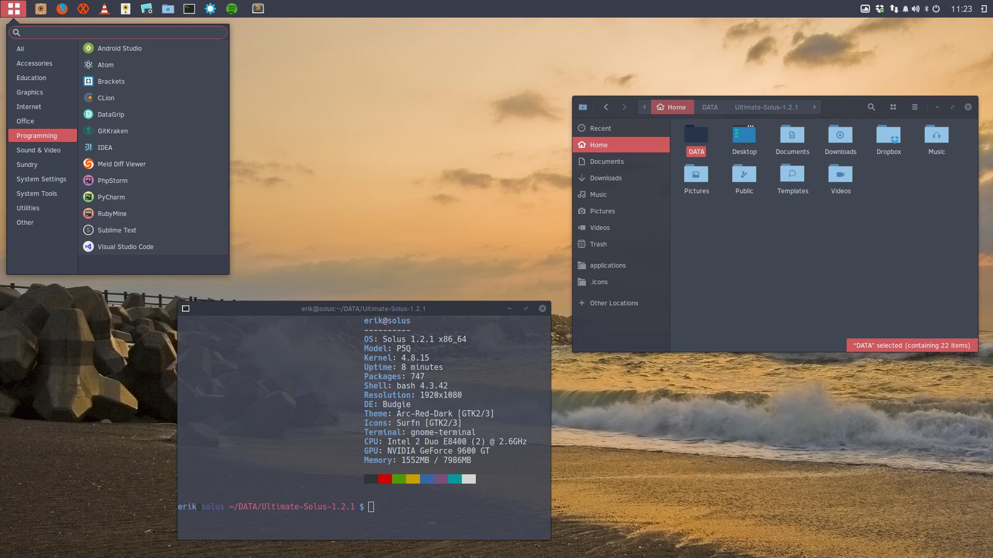The height and width of the screenshot is (558, 993).
Task: Launch VLC media player from the panel
Action: pos(104,8)
